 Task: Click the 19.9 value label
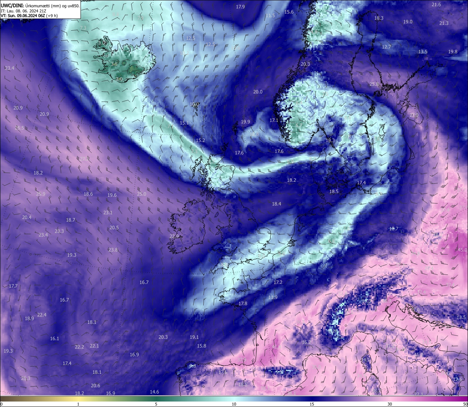245,122
